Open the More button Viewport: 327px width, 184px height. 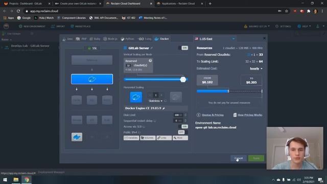180,138
